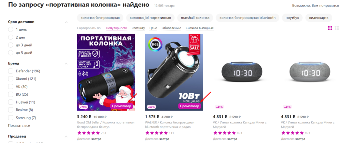Screen dimensions: 353x143
Task: Click the -70% discount badge
Action: [x=83, y=107]
